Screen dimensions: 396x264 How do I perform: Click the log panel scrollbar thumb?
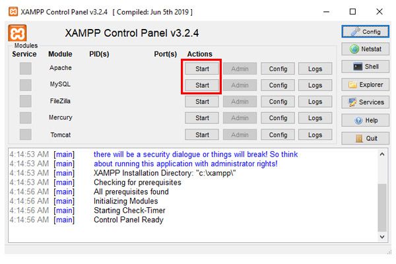point(382,208)
